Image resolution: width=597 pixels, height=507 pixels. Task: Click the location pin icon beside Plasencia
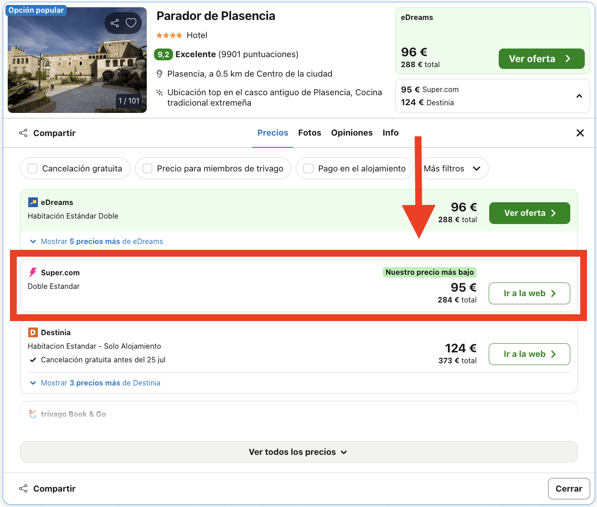(159, 74)
